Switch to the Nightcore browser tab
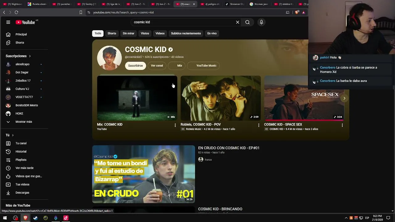Image resolution: width=395 pixels, height=222 pixels. click(13, 4)
